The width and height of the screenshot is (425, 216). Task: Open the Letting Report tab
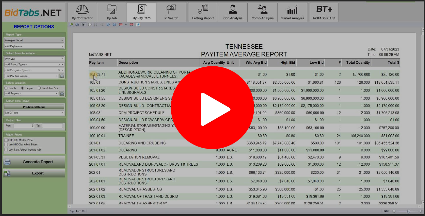[x=203, y=12]
